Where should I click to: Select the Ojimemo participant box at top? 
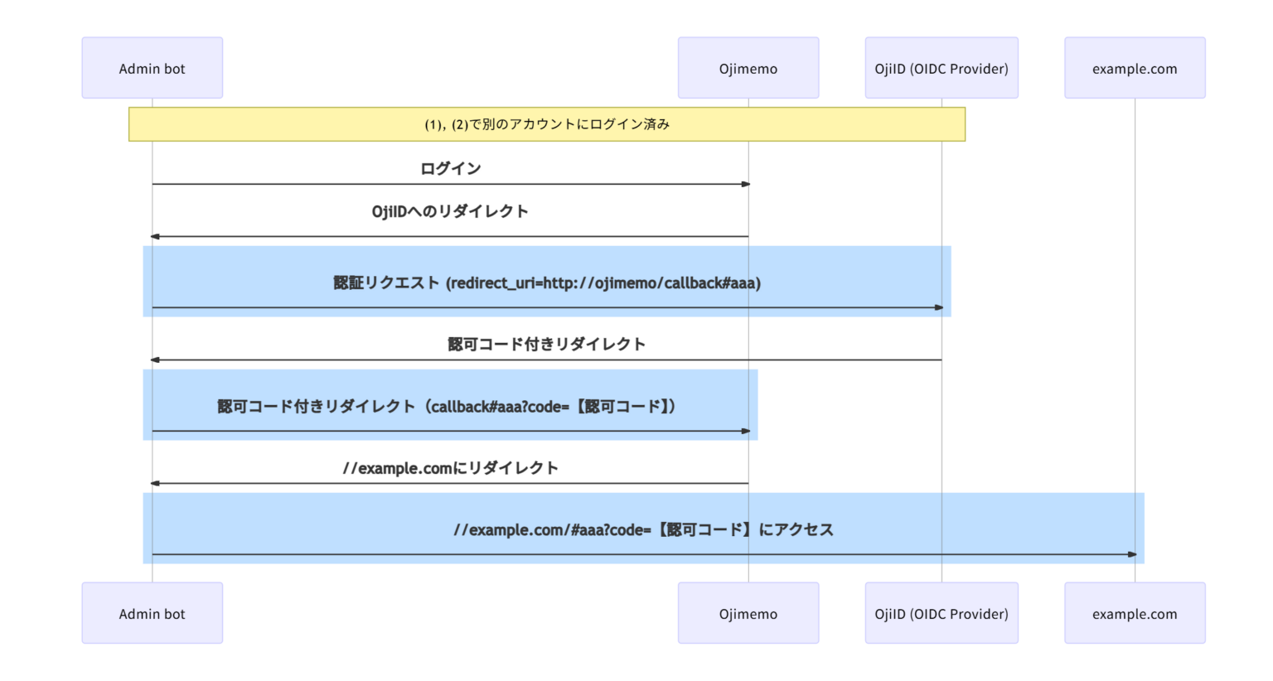tap(748, 68)
